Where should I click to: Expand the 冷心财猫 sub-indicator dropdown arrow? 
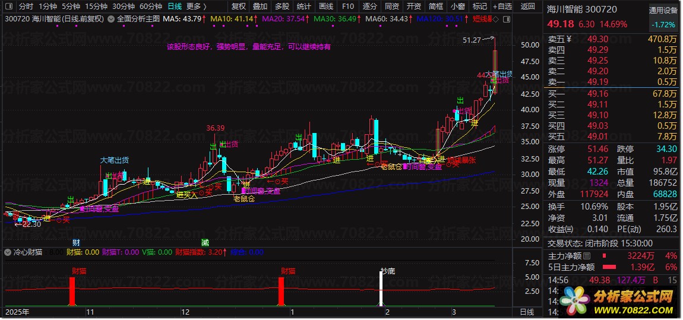(x=8, y=252)
